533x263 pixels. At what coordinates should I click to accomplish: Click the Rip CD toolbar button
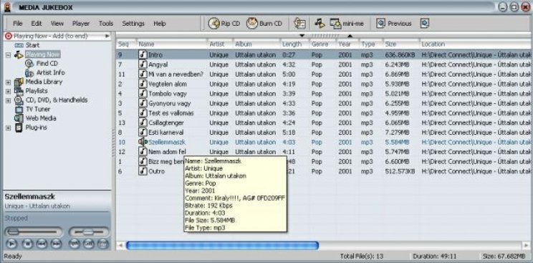click(224, 24)
